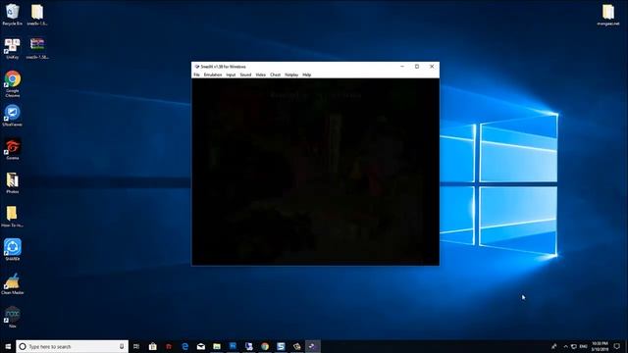Click the dark Snes9x game display area
This screenshot has width=628, height=353.
(315, 172)
